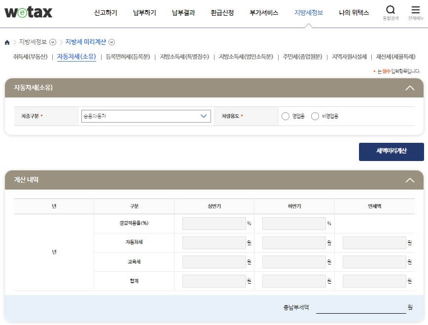Screen dimensions: 428x325
Task: Click the Wetax logo
Action: [28, 13]
